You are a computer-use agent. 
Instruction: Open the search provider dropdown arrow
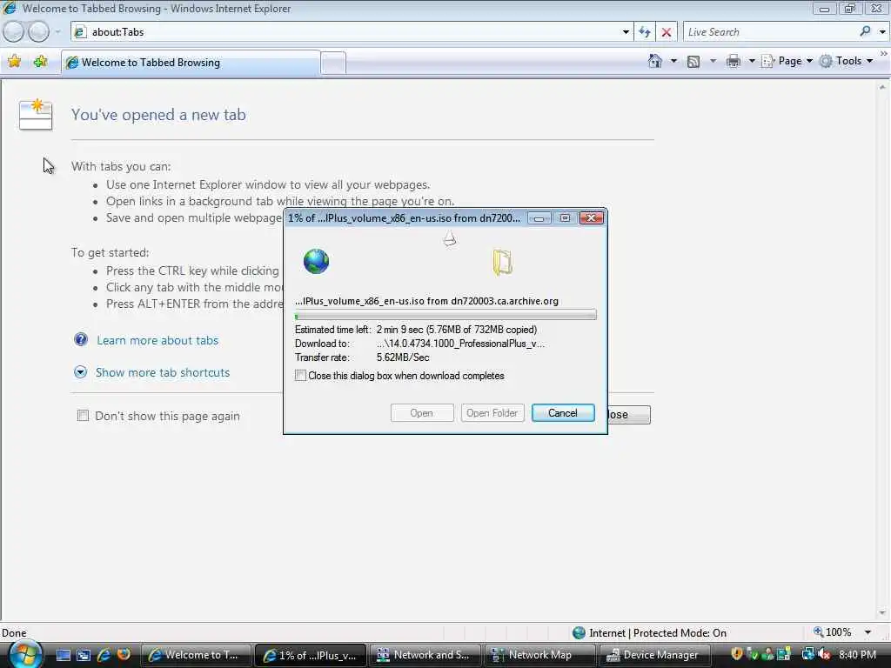[x=882, y=32]
